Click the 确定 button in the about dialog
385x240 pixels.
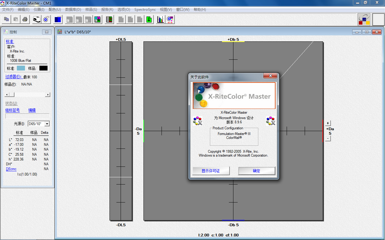coord(257,171)
